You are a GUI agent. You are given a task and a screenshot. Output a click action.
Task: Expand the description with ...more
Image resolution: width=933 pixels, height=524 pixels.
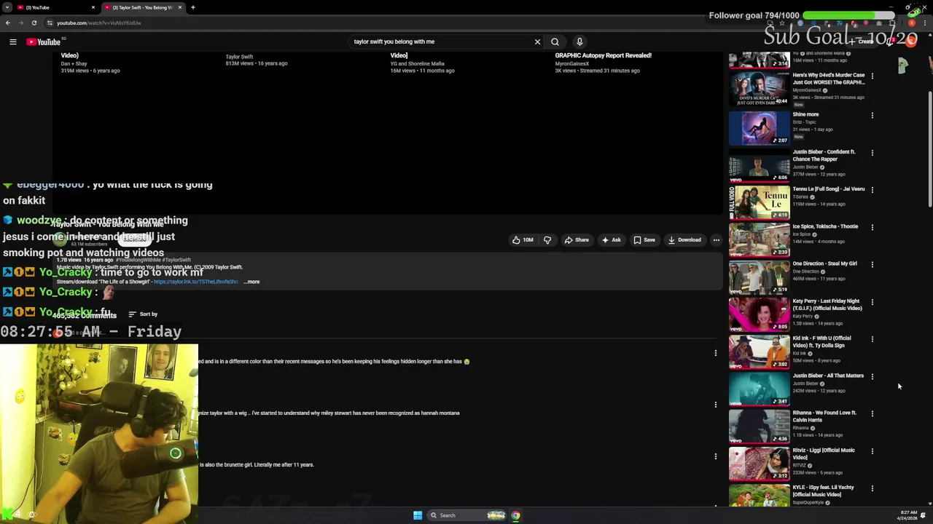tap(251, 282)
